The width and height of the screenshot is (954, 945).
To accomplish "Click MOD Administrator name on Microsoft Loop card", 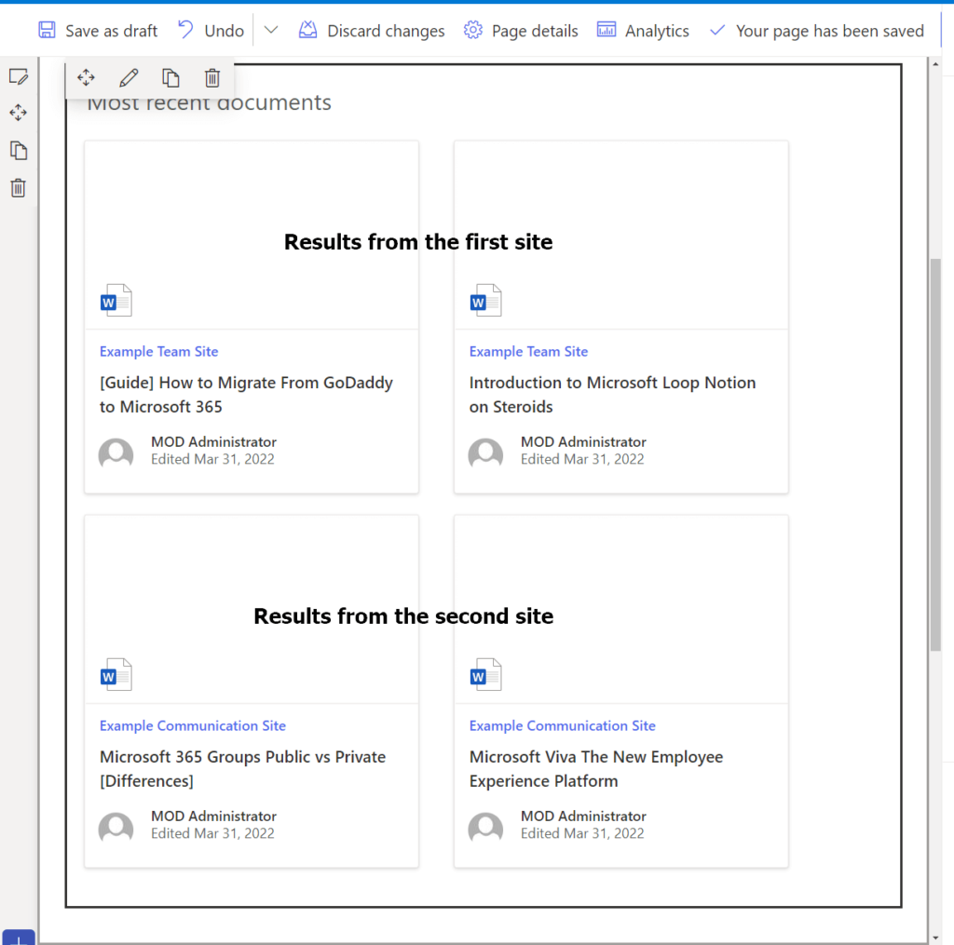I will click(x=583, y=442).
